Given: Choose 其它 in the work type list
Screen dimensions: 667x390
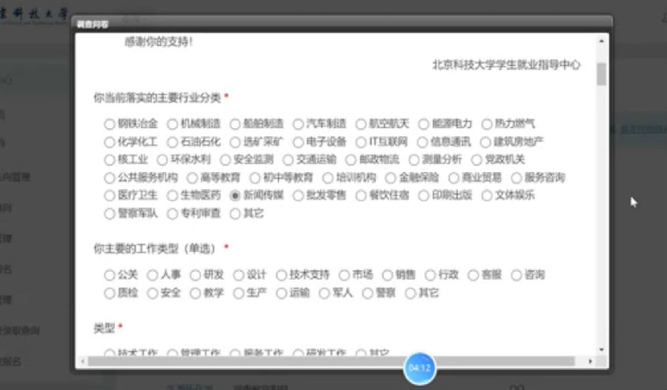Looking at the screenshot, I should 411,293.
